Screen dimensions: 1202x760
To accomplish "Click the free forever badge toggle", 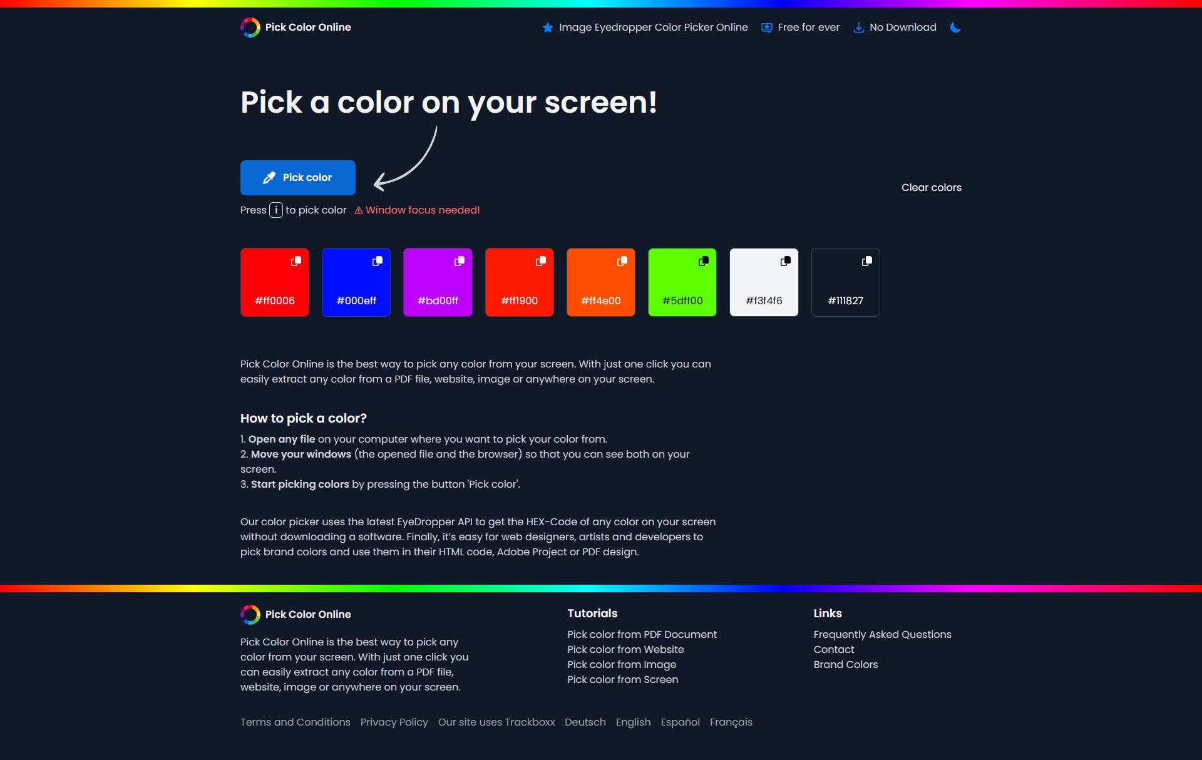I will tap(799, 27).
